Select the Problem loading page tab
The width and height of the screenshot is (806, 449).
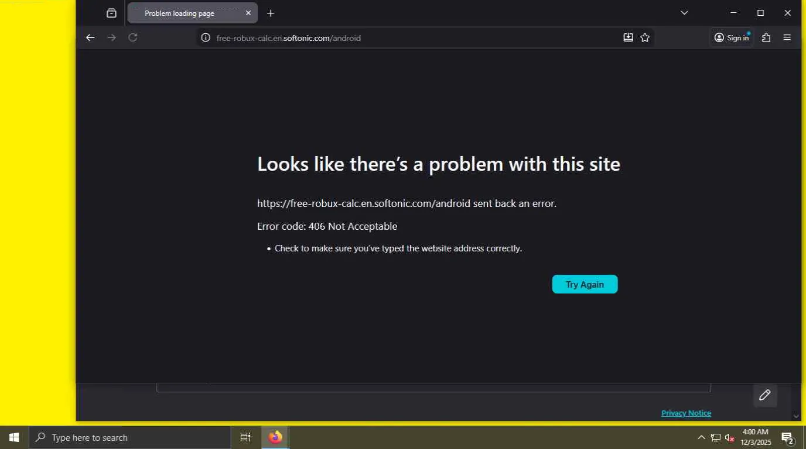coord(192,13)
